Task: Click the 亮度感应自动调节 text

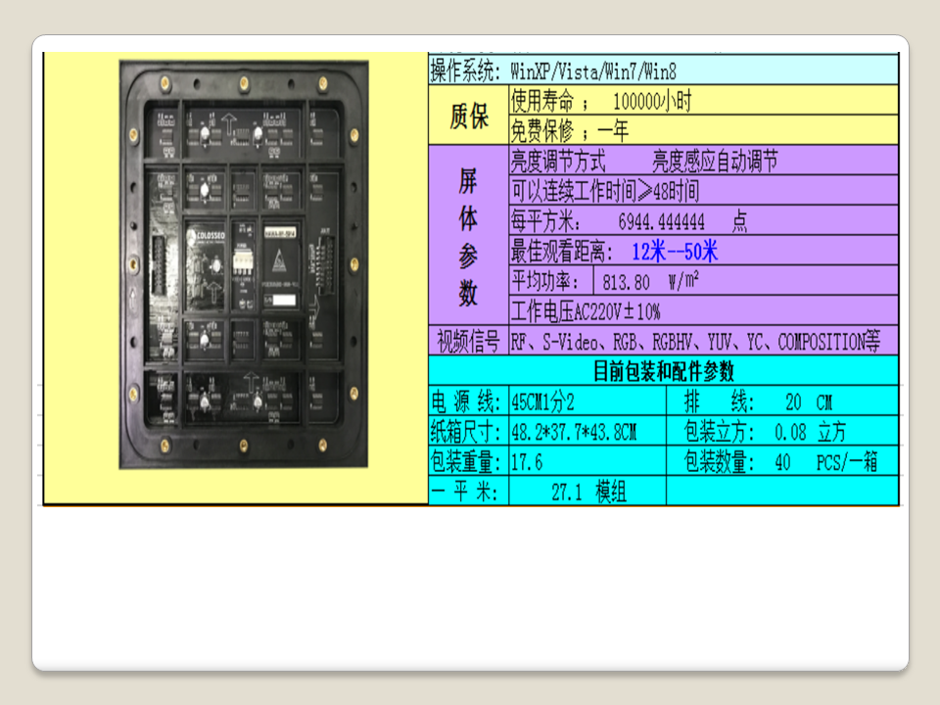Action: (715, 162)
